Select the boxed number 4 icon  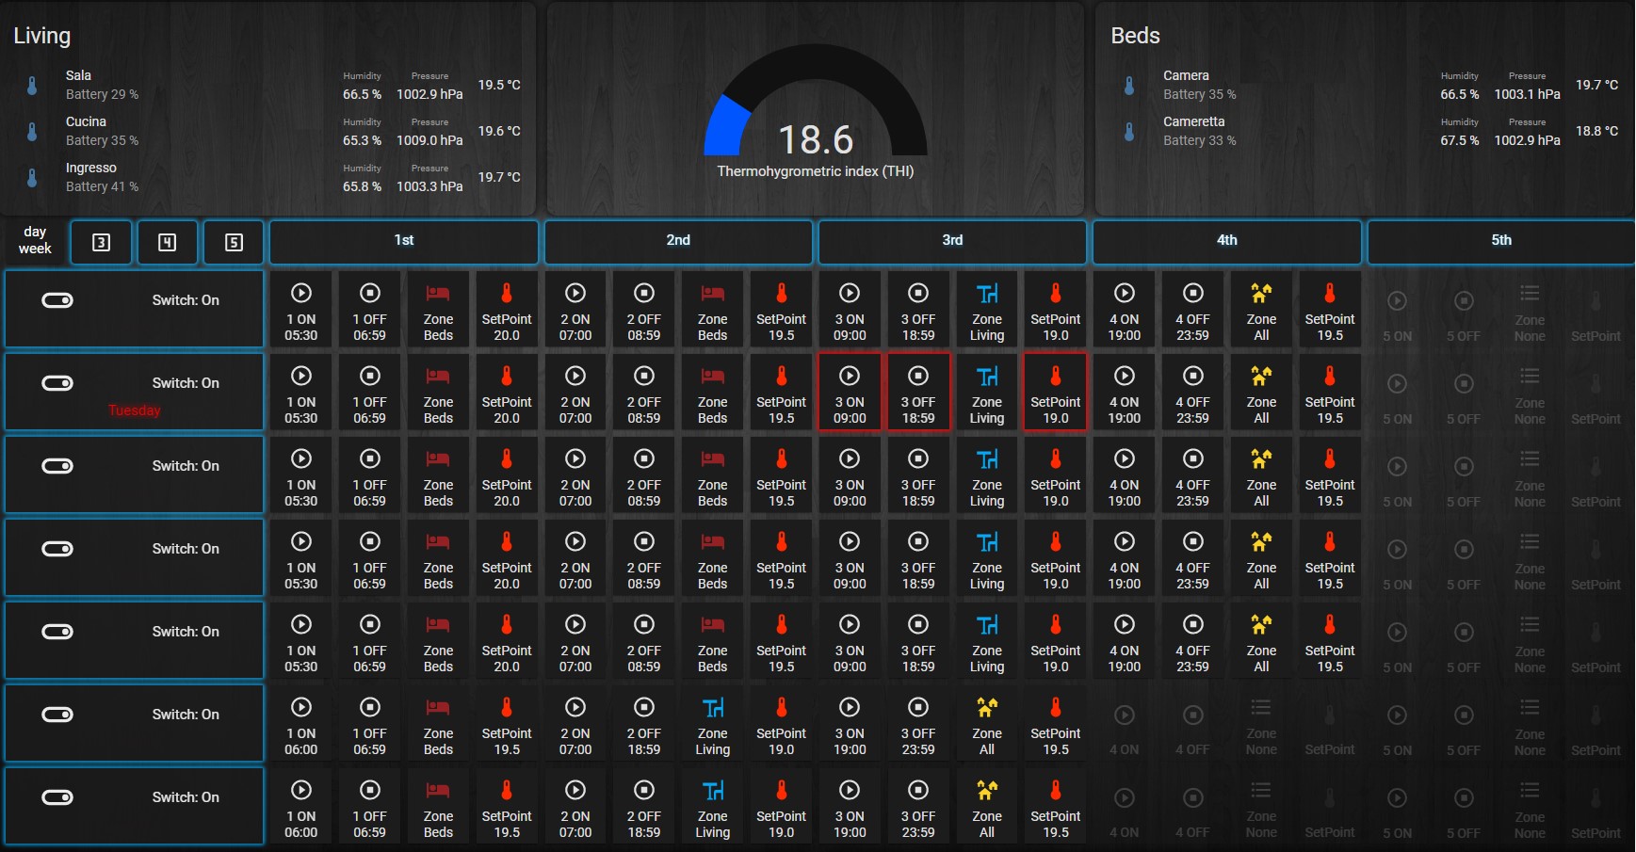pos(167,243)
